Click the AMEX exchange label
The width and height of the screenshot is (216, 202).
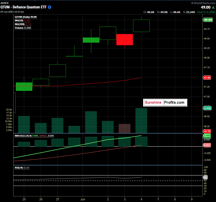click(x=5, y=3)
